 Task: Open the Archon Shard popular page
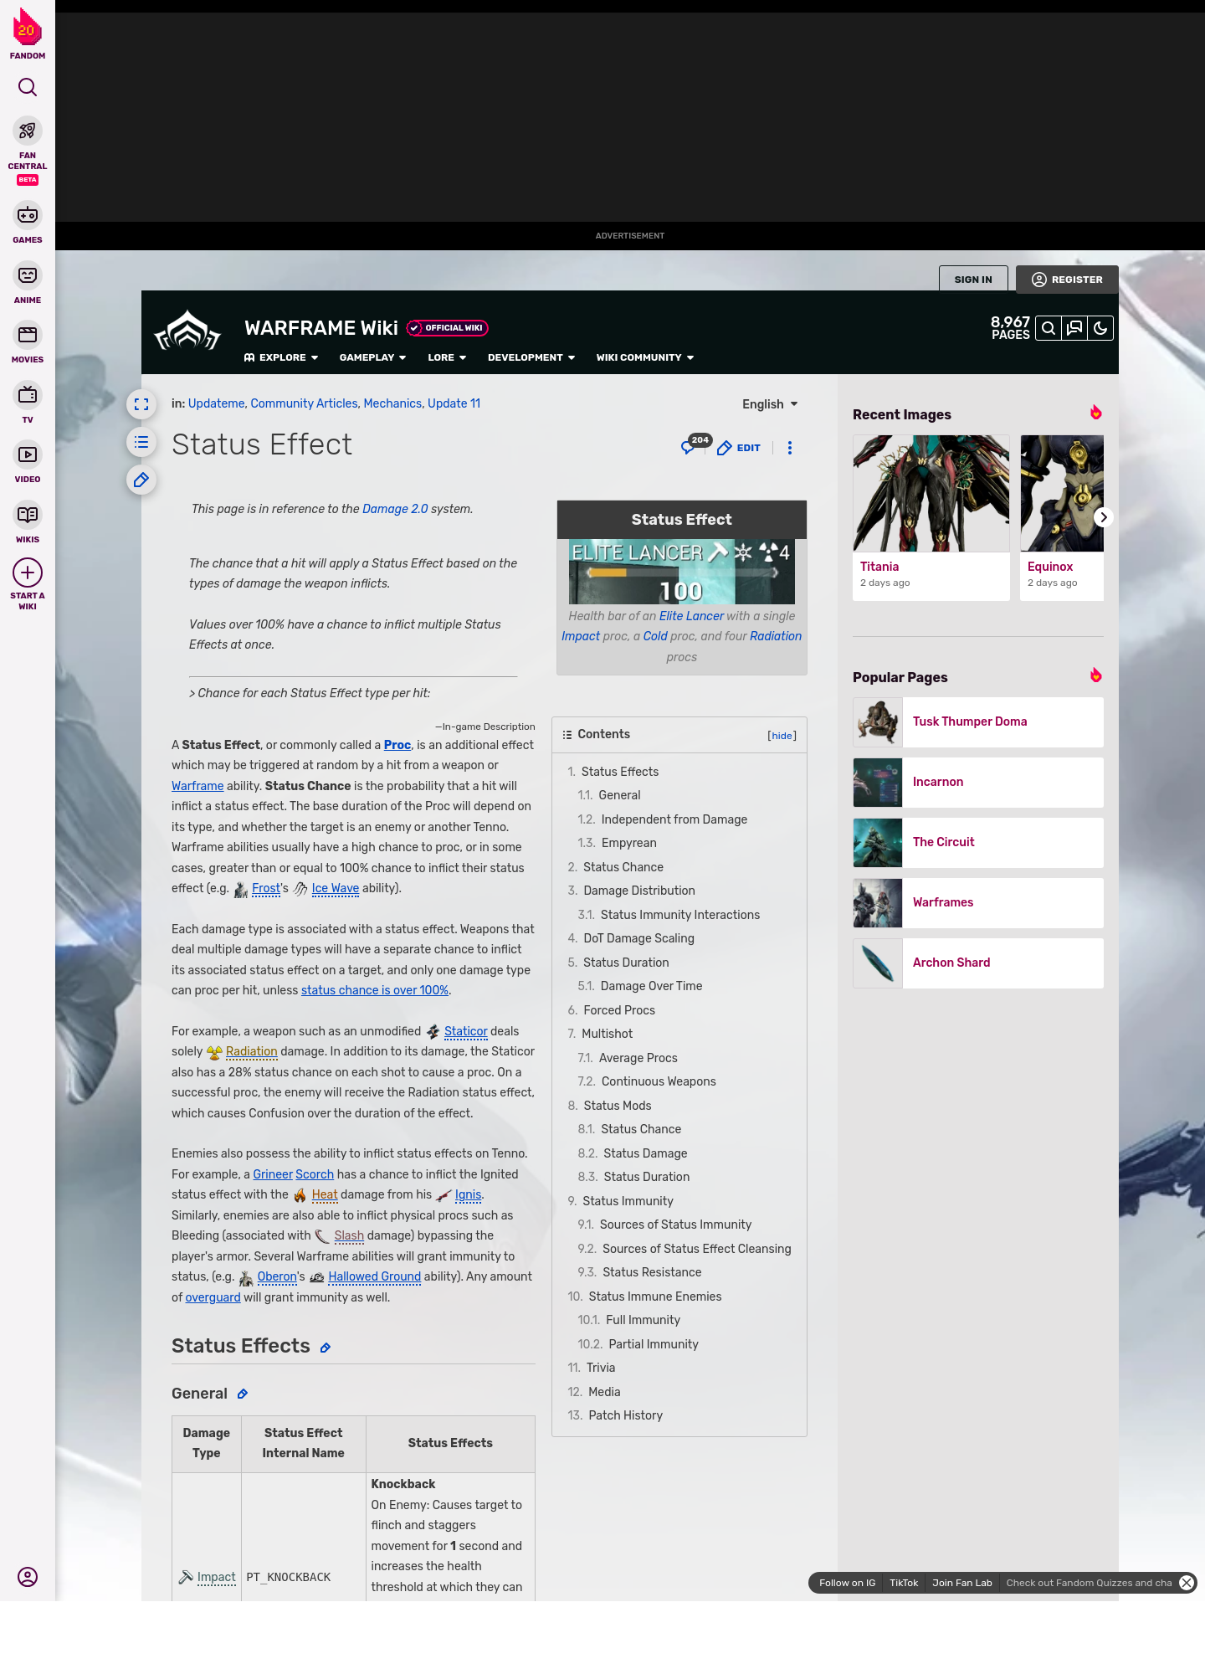pyautogui.click(x=978, y=963)
